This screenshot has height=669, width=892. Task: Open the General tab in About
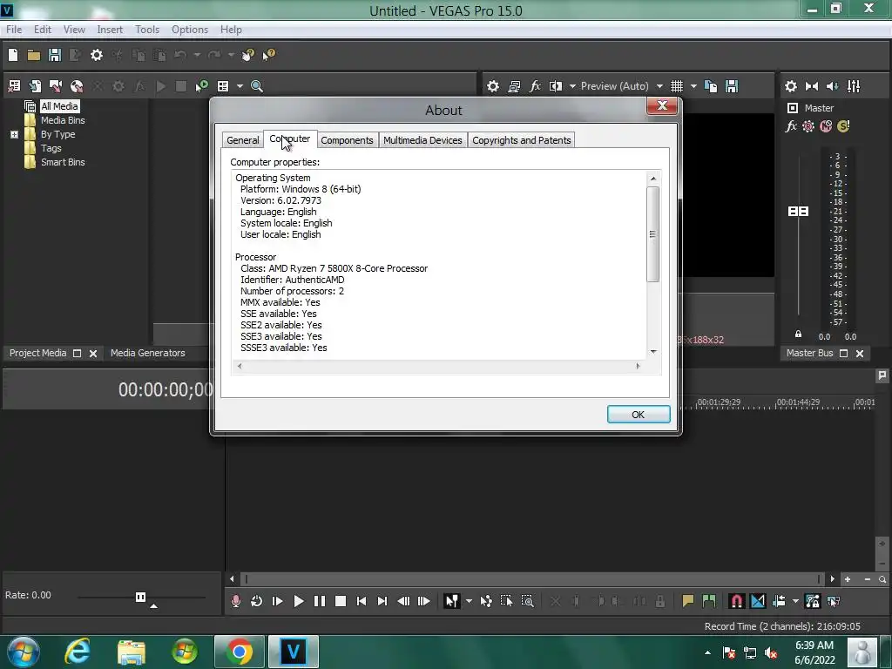243,140
